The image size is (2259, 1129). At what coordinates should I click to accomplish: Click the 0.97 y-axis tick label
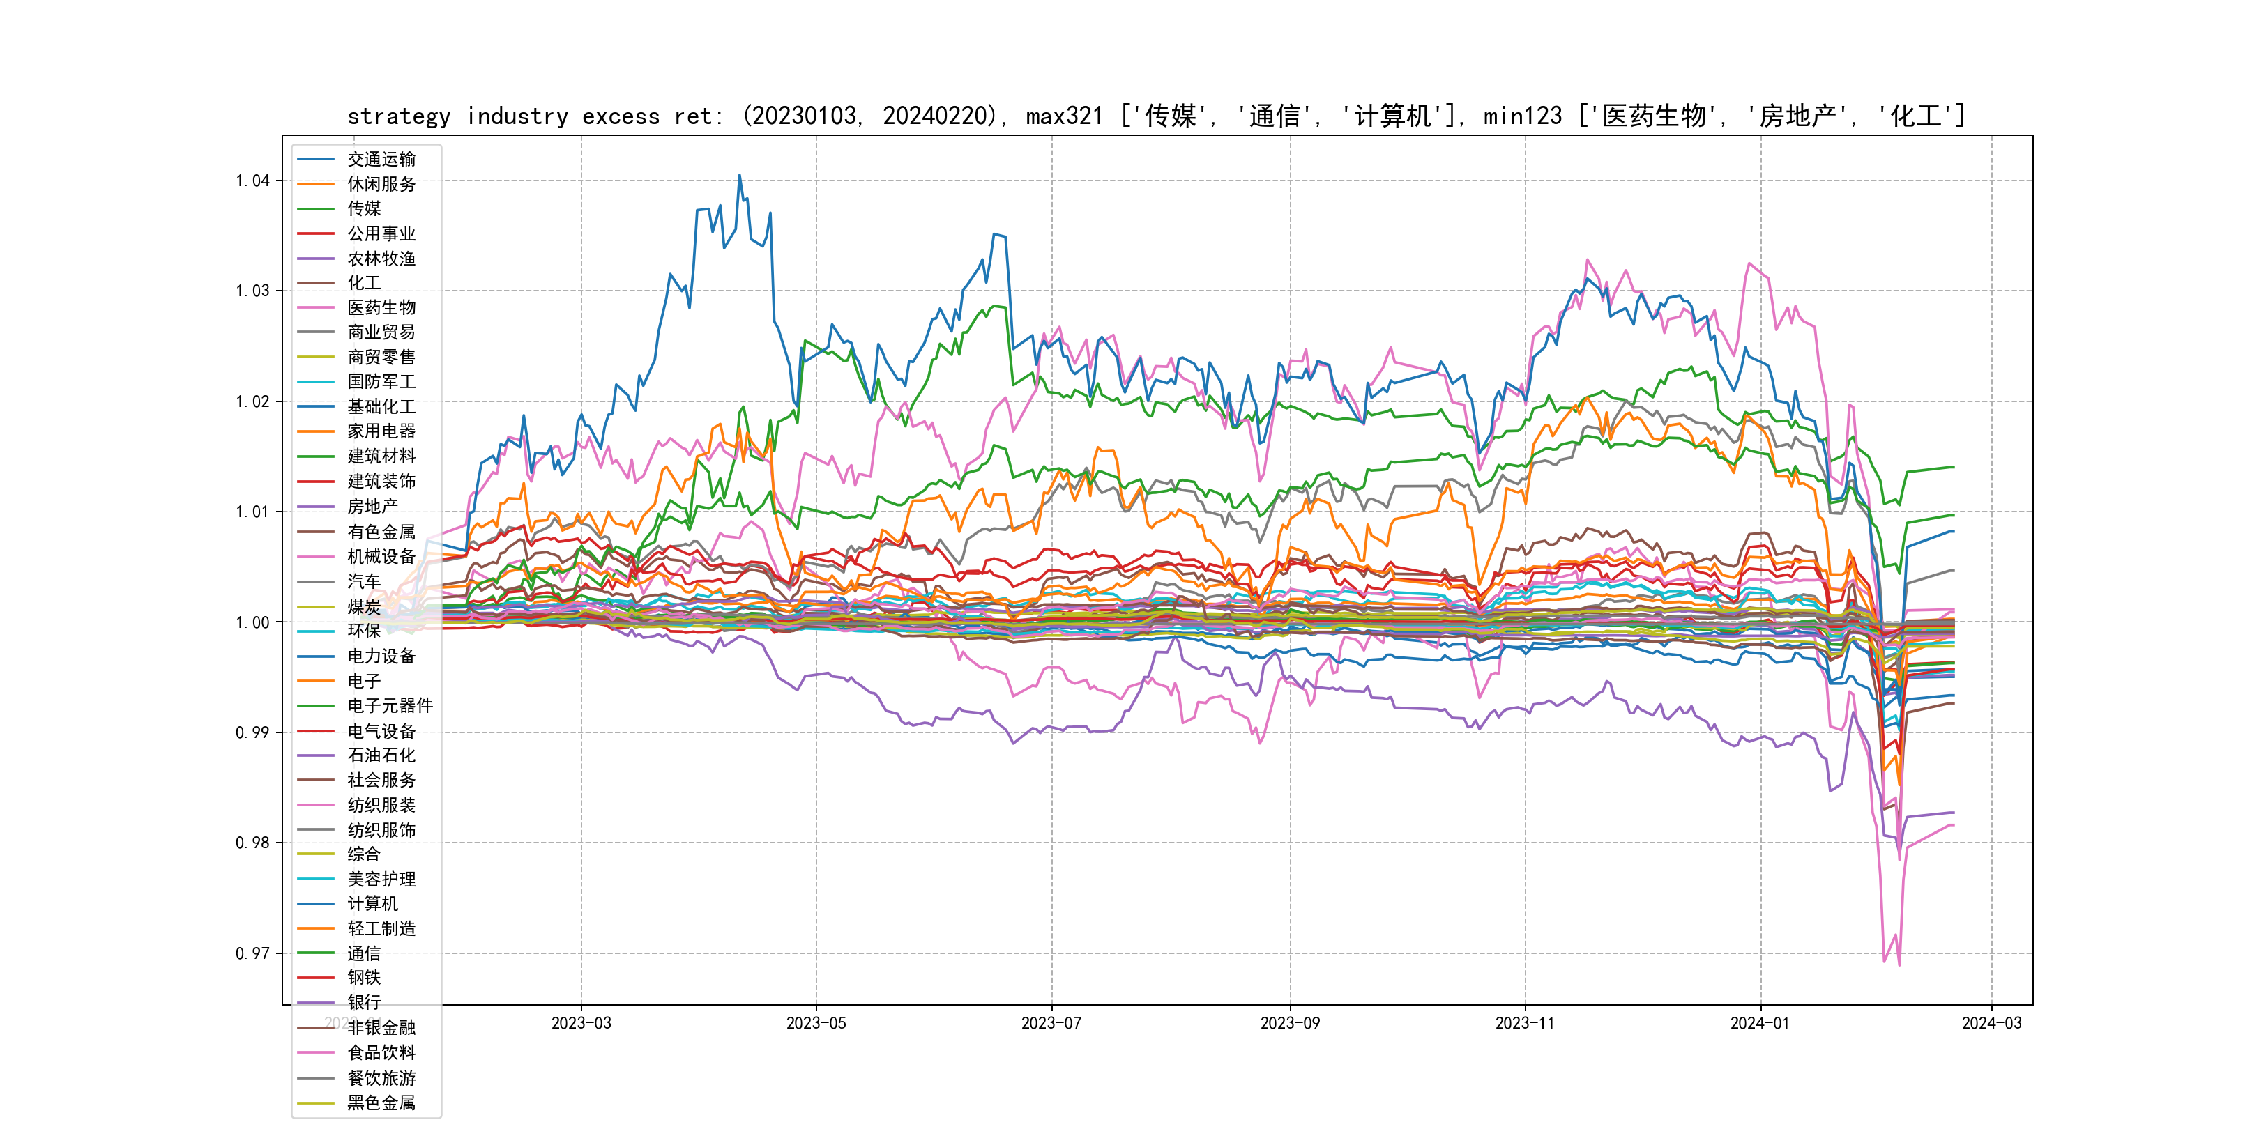tap(252, 953)
